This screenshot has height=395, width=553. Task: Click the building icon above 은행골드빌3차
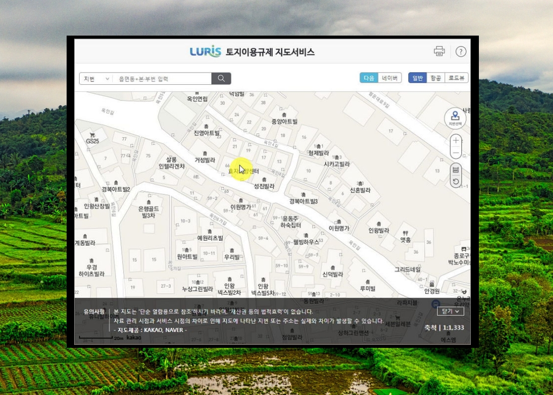148,203
